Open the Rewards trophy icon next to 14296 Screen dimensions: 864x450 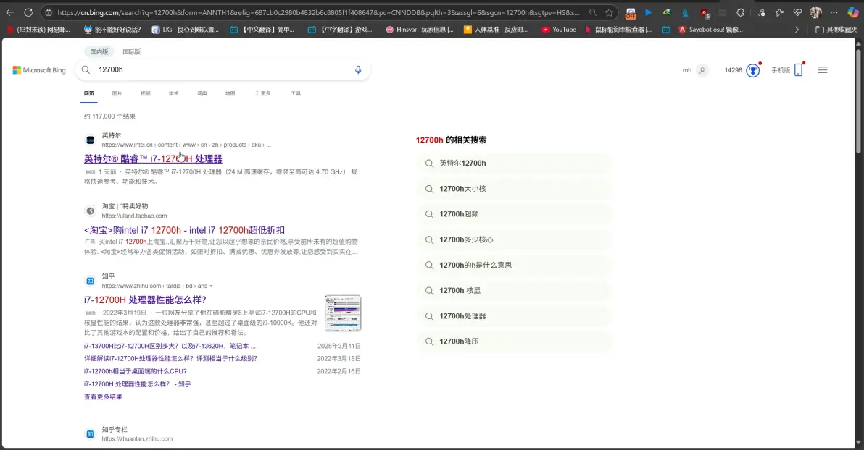[x=752, y=70]
